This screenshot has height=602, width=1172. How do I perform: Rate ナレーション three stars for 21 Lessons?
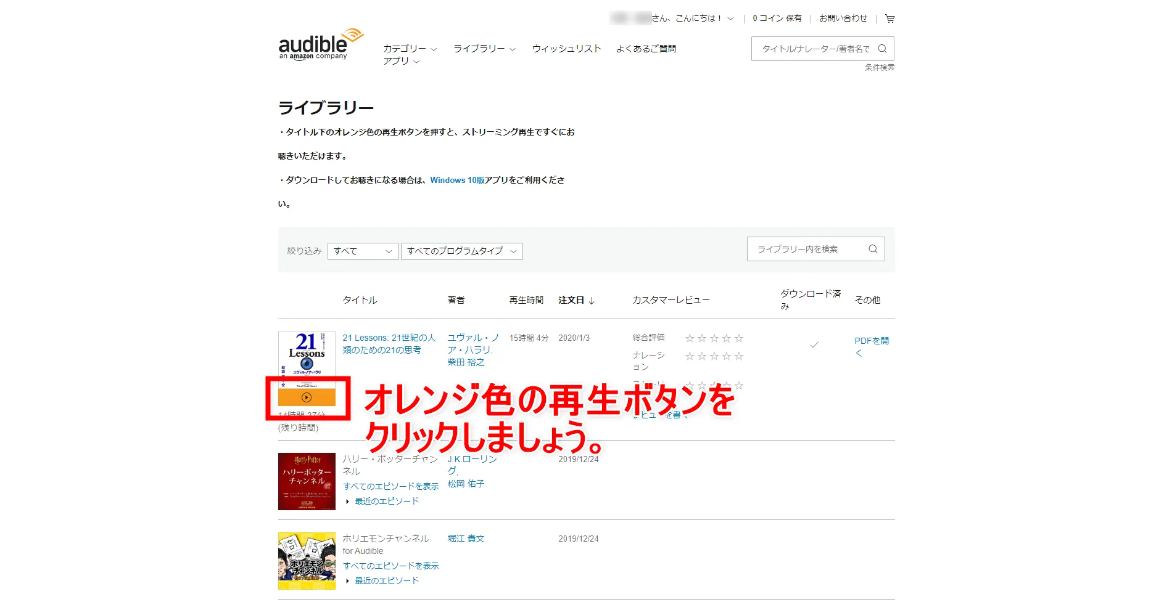714,356
